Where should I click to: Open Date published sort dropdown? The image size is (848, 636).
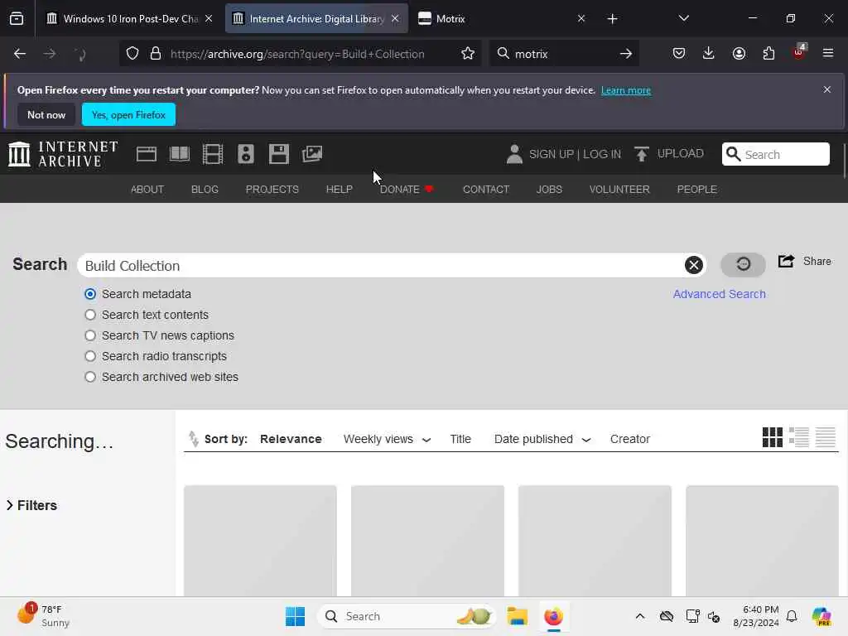coord(542,439)
